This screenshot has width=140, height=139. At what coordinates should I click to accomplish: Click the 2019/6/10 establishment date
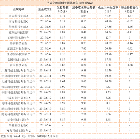[x=45, y=109]
